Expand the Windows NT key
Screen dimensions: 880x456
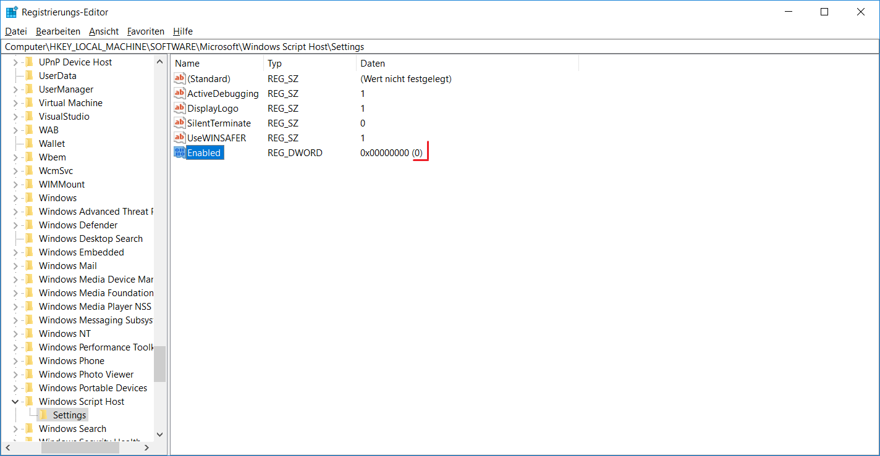pos(15,333)
